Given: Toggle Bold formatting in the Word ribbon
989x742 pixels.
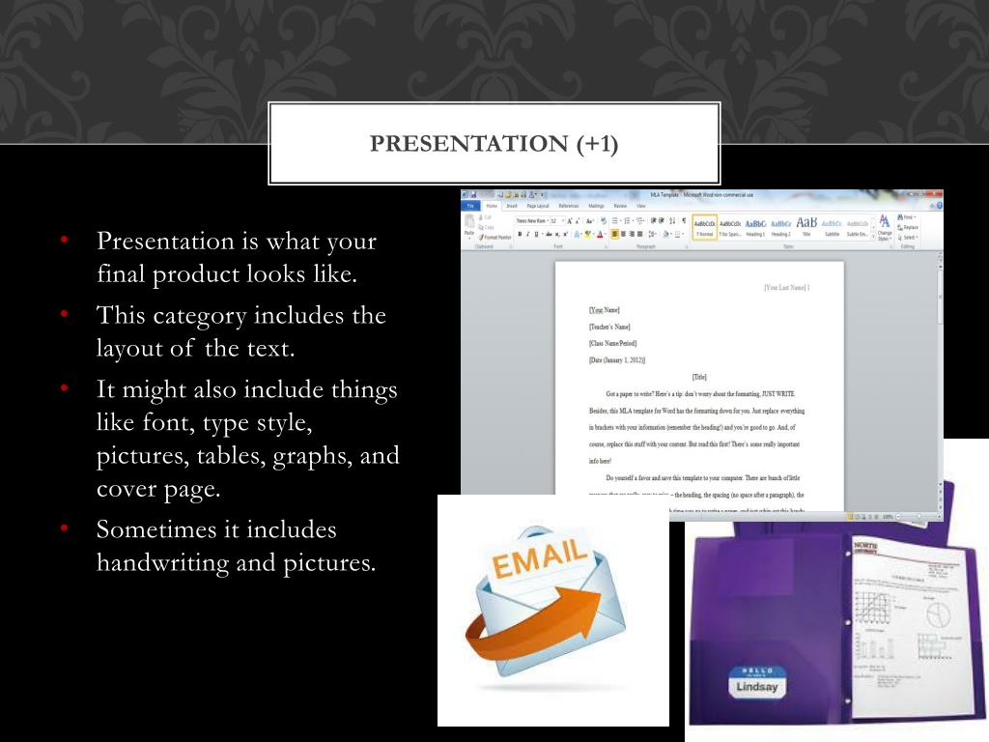Looking at the screenshot, I should point(520,234).
